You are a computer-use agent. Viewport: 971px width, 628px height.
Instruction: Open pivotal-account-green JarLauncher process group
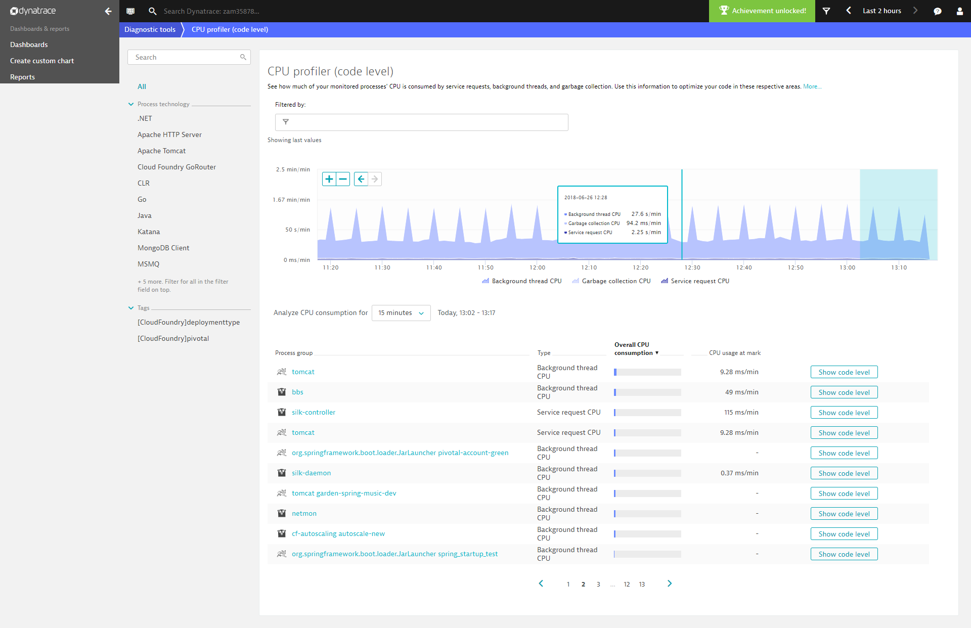coord(400,453)
